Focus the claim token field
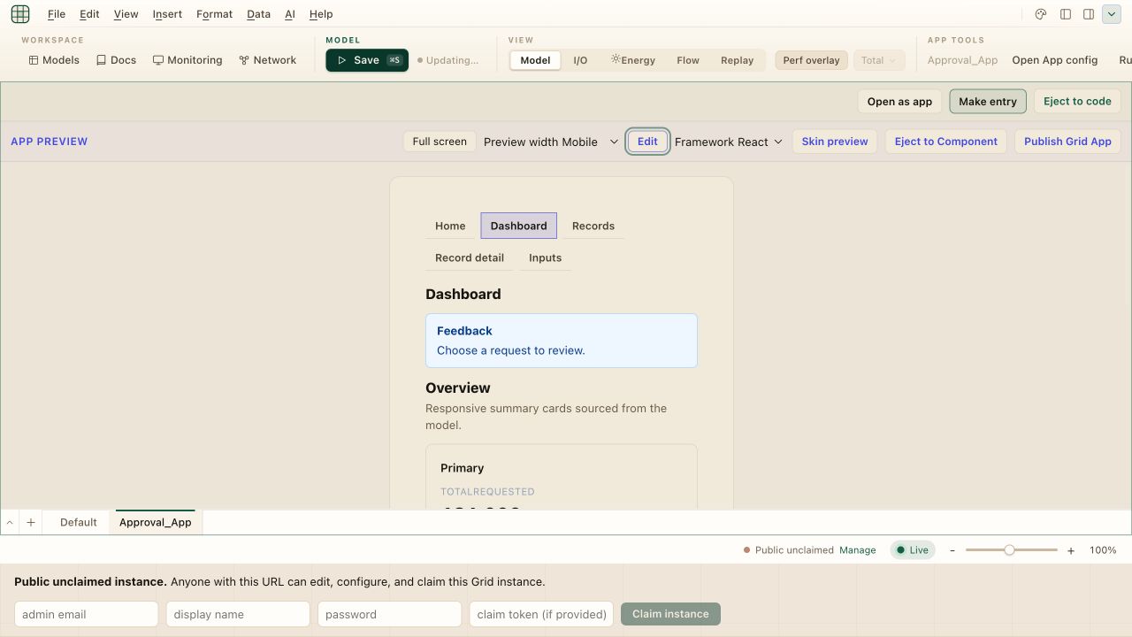This screenshot has width=1132, height=637. [541, 614]
